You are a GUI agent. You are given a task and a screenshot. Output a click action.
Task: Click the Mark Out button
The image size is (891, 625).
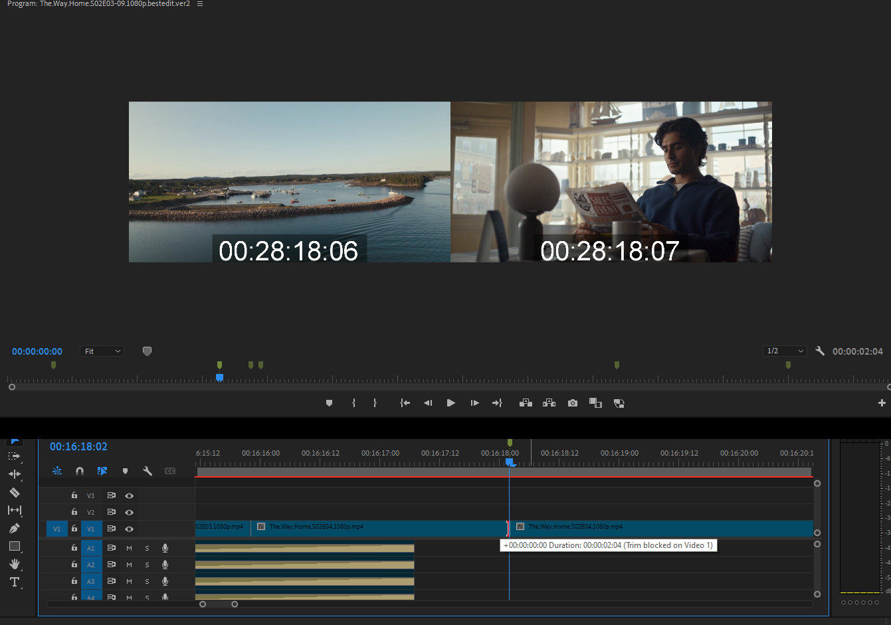click(x=375, y=403)
